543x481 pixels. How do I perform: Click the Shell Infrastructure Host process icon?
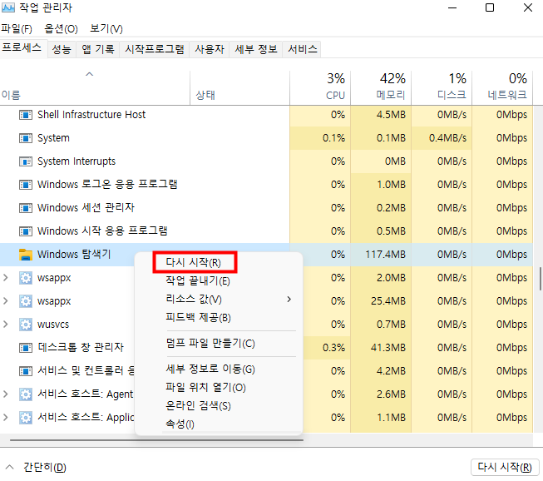pyautogui.click(x=26, y=115)
